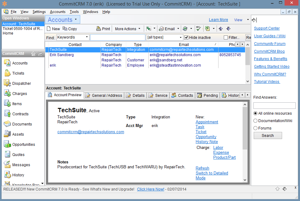Open the View dropdown arrow
This screenshot has width=300, height=201.
pos(248,20)
